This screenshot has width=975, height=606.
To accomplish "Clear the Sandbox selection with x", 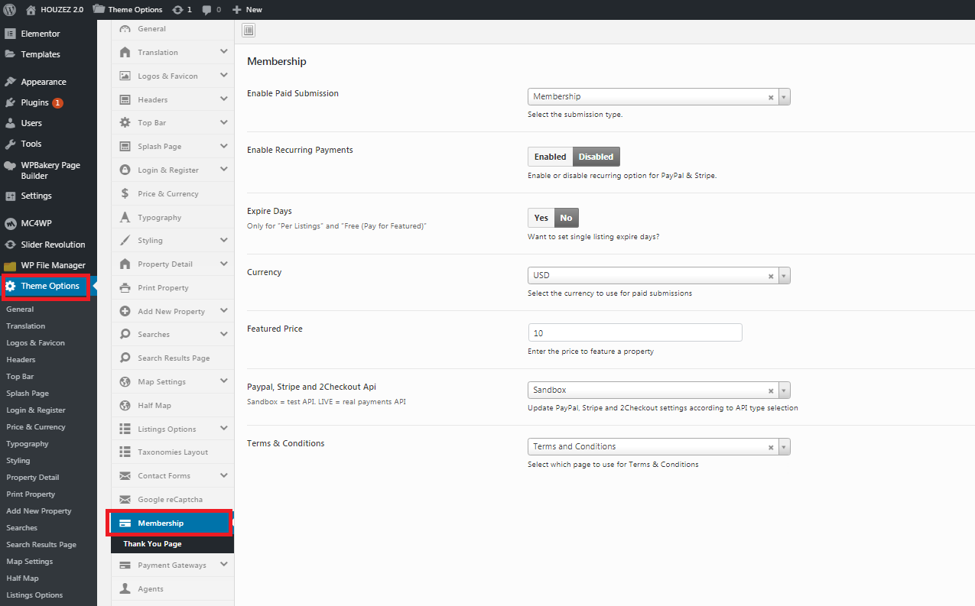I will 771,390.
